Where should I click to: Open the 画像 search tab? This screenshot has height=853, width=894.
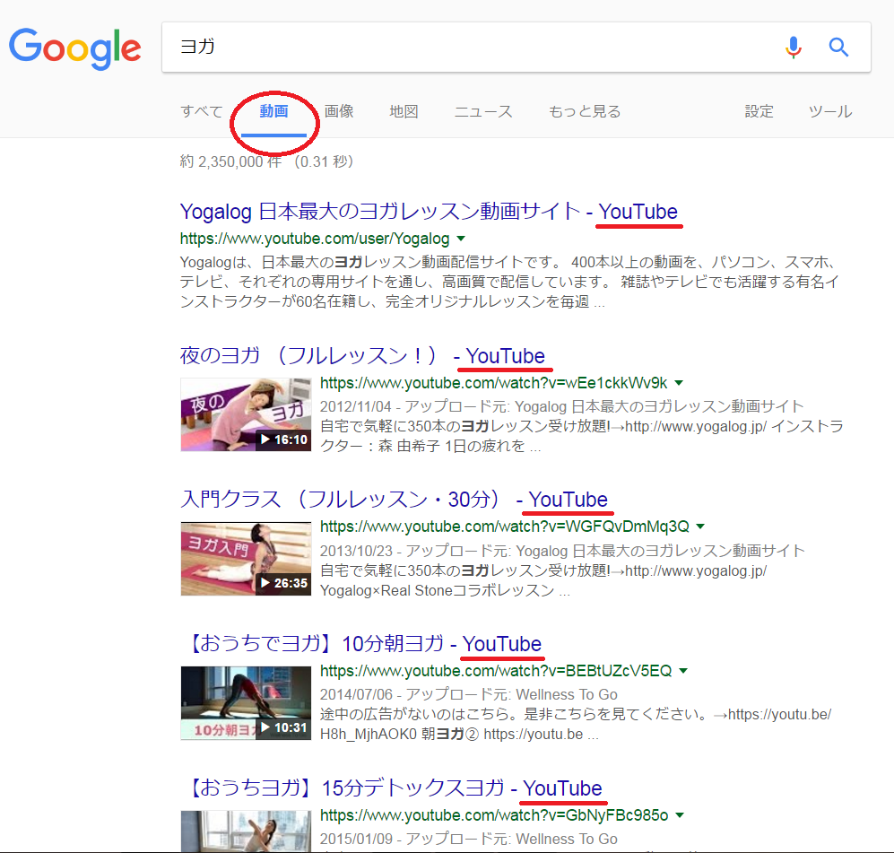pos(339,112)
